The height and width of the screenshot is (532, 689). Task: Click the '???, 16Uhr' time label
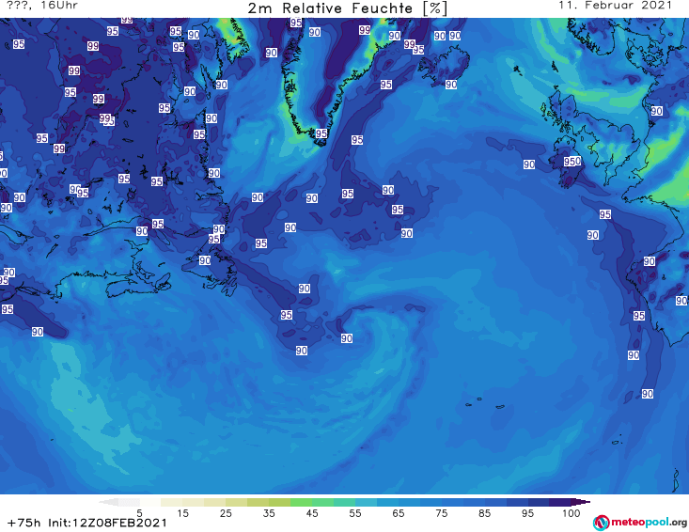[42, 6]
